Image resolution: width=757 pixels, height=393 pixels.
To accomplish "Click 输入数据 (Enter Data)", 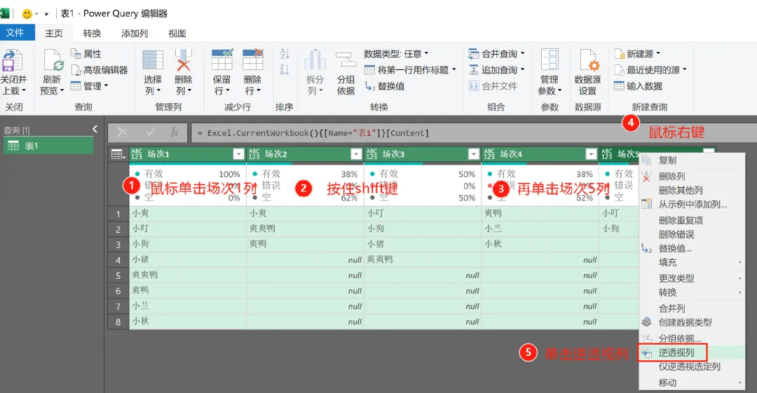I will (639, 86).
